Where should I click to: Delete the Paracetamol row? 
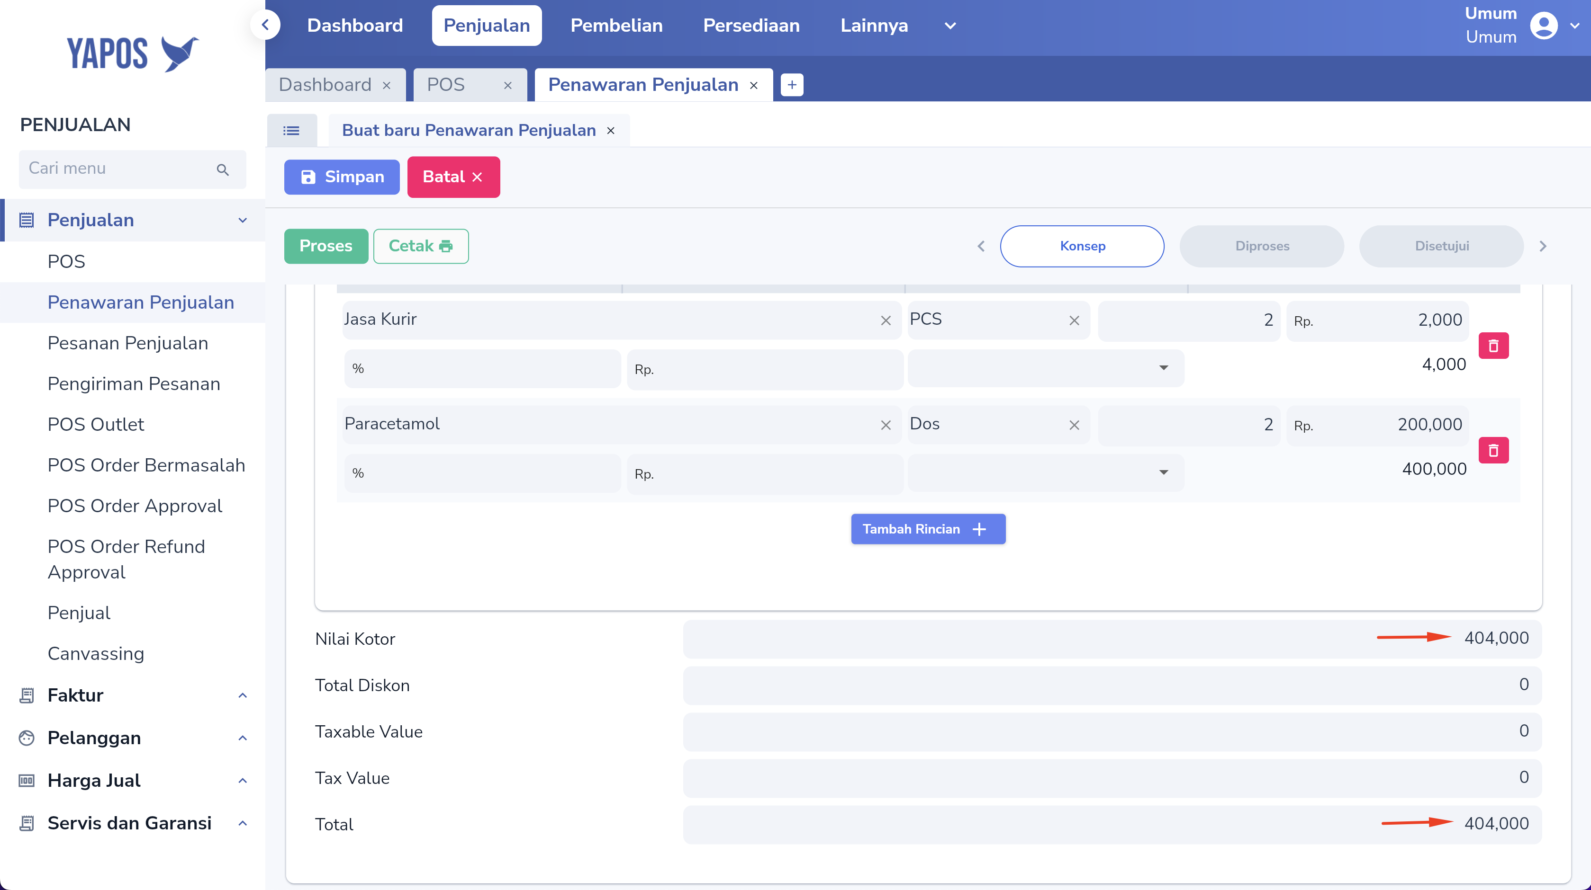pos(1493,451)
